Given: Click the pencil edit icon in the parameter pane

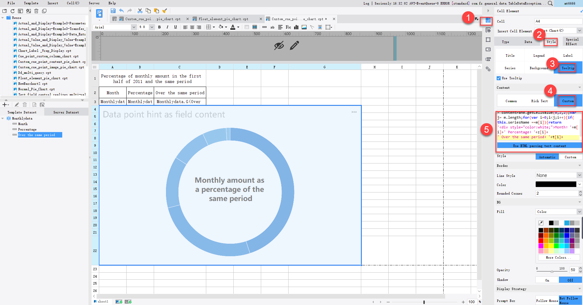Looking at the screenshot, I should pos(294,45).
